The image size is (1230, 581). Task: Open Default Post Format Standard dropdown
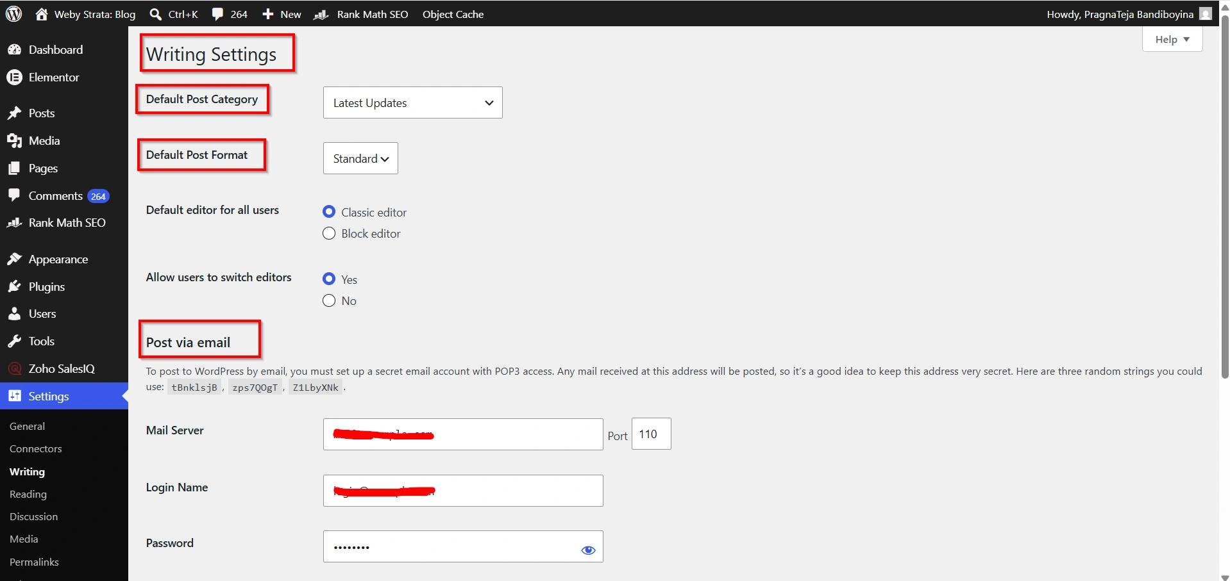pyautogui.click(x=360, y=158)
